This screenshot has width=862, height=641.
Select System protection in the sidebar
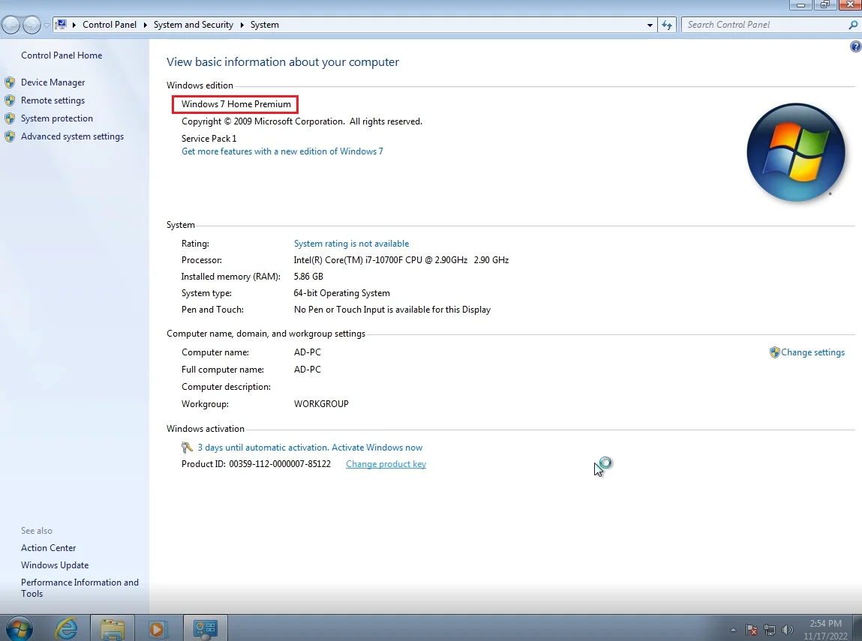[57, 118]
